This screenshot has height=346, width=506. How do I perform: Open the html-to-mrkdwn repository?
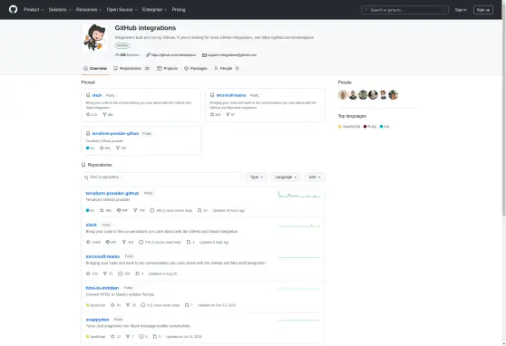pyautogui.click(x=102, y=288)
